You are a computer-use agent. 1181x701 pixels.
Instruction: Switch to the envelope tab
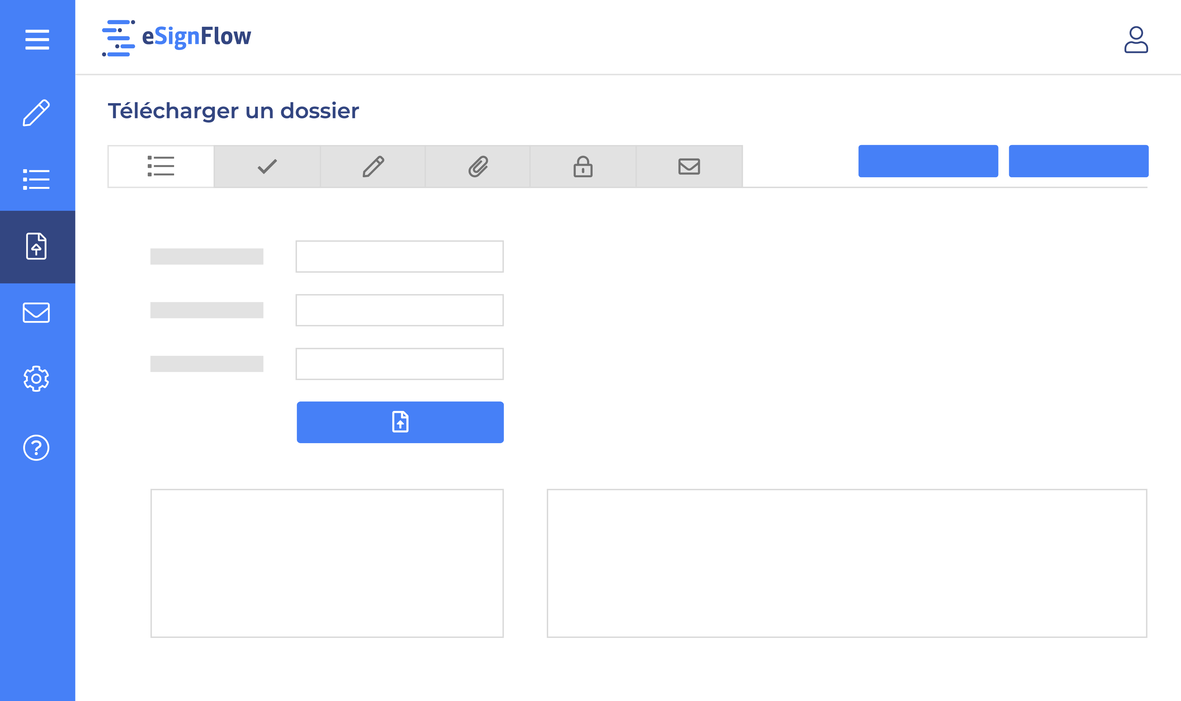click(689, 166)
